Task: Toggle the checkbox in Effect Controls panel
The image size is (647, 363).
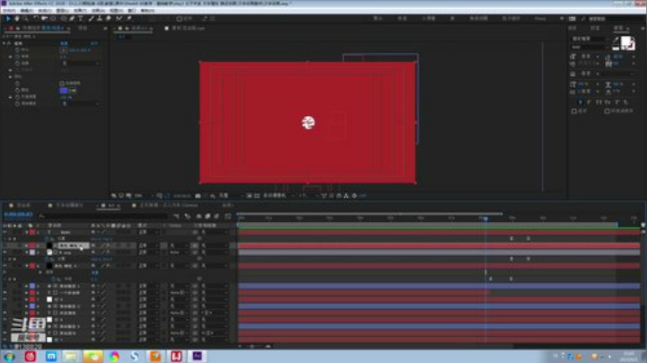Action: pyautogui.click(x=62, y=84)
